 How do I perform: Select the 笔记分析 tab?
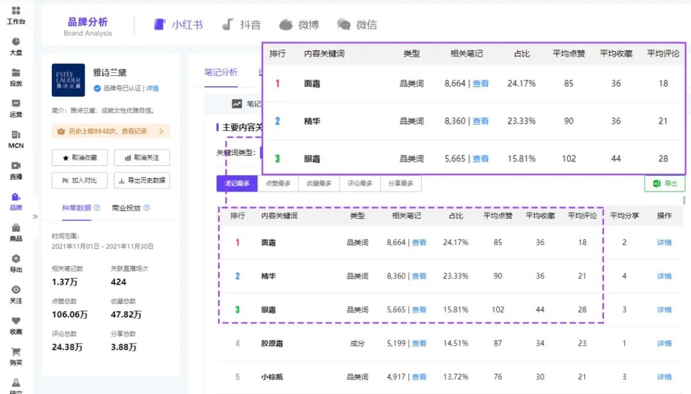click(x=221, y=72)
